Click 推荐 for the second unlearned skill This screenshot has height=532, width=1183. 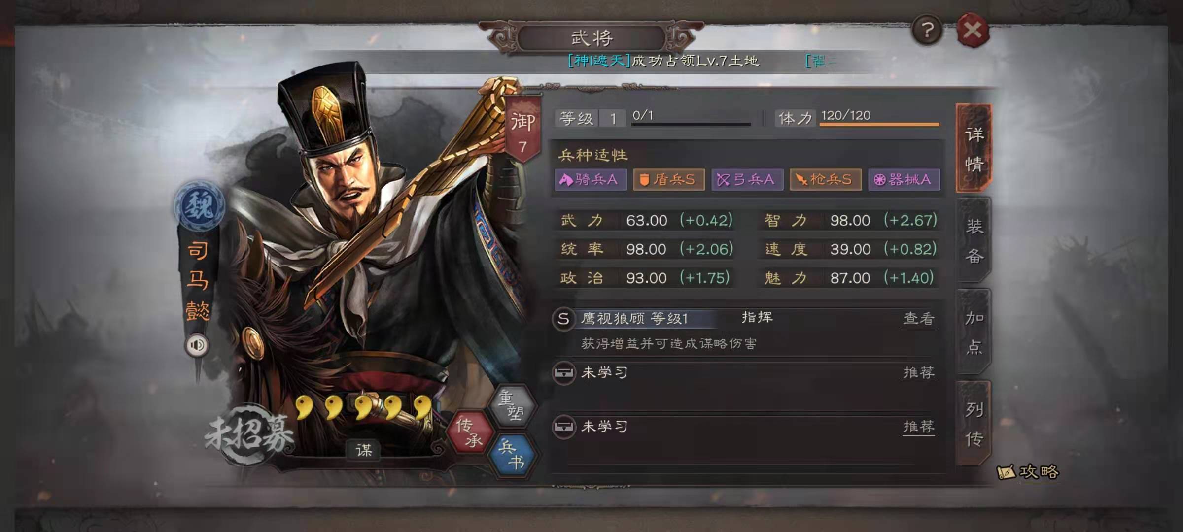click(x=919, y=427)
